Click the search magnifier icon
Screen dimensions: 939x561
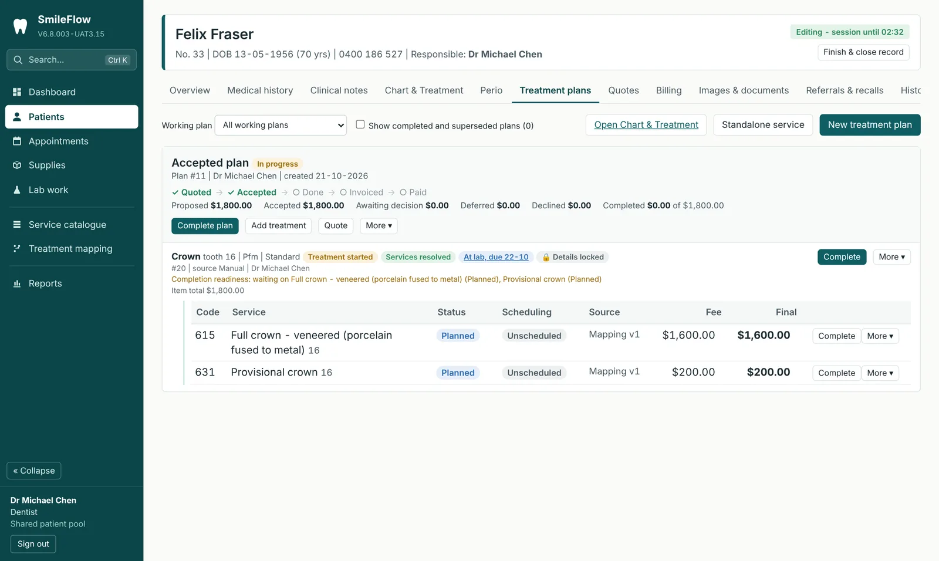tap(18, 60)
